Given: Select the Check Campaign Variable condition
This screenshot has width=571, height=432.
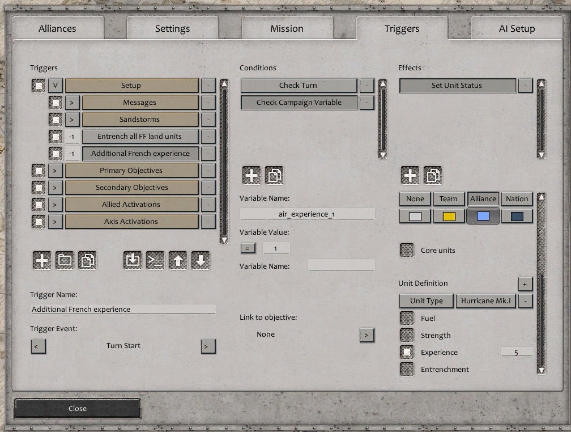Looking at the screenshot, I should coord(299,103).
